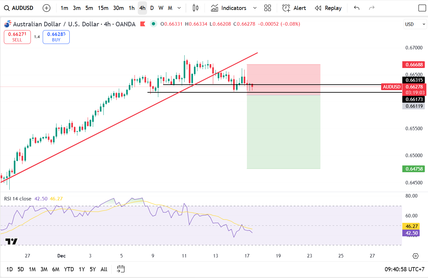Open chart scale settings gear icon
Viewport: 428px width, 278px height.
pos(415,256)
